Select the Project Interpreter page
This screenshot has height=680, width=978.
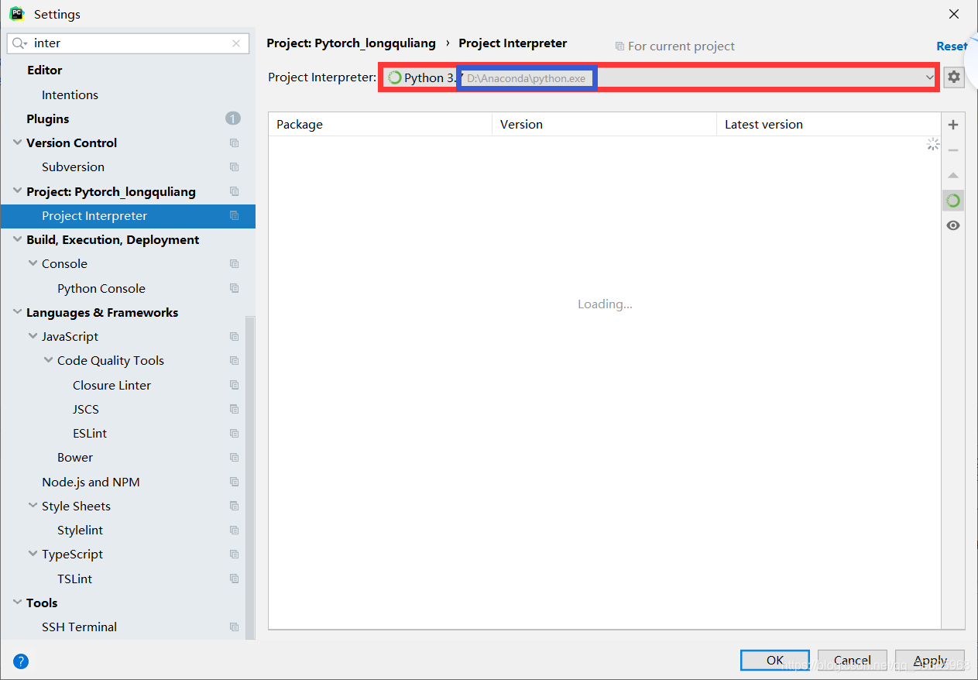coord(128,216)
